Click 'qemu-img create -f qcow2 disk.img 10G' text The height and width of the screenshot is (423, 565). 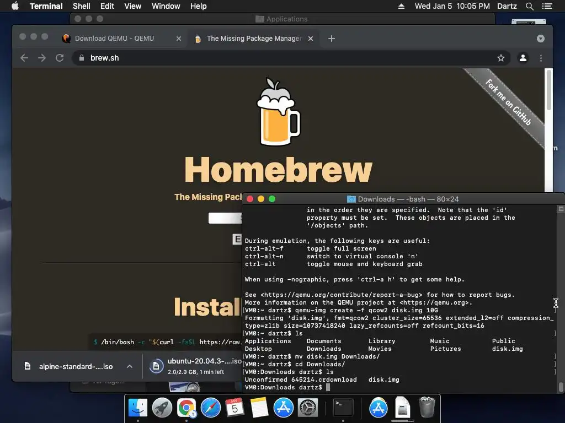click(x=366, y=310)
